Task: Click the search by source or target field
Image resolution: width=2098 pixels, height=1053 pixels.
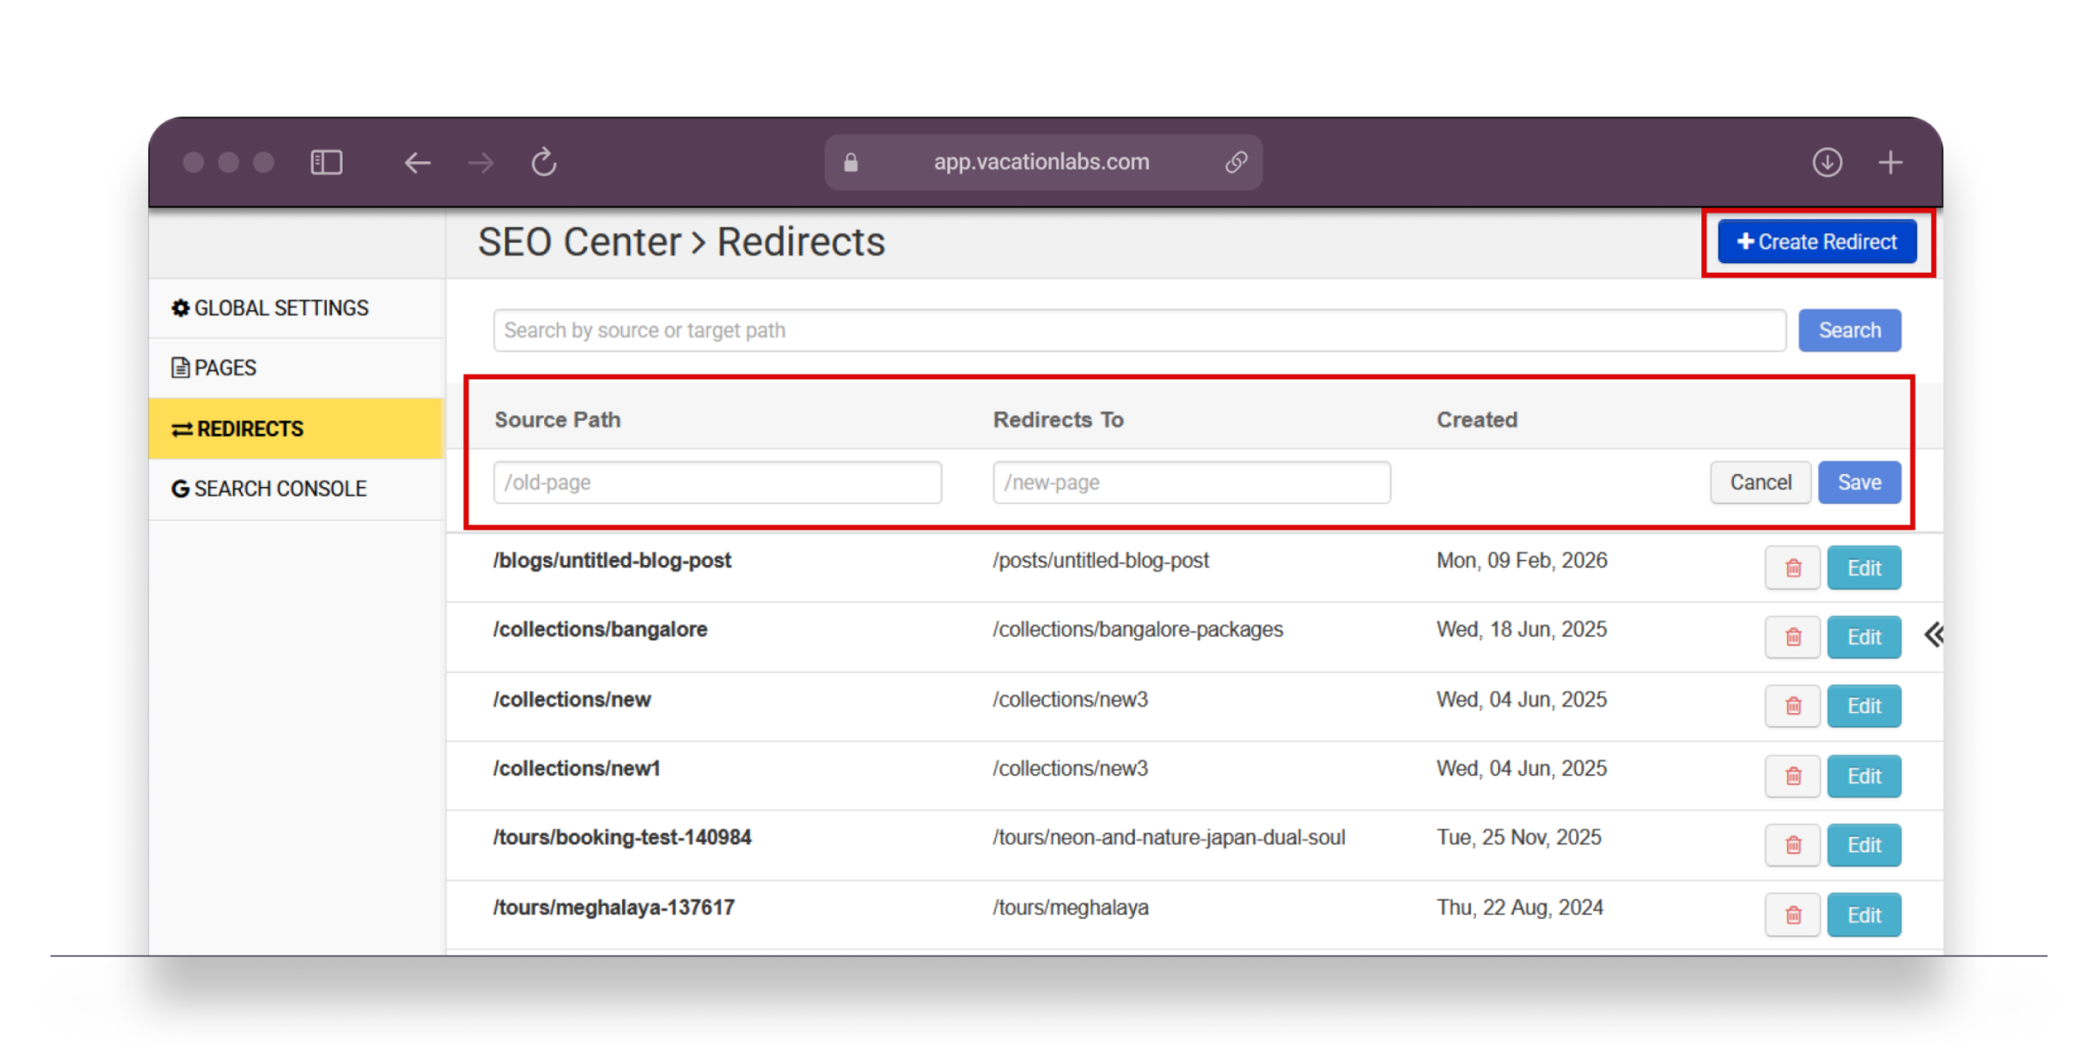Action: pyautogui.click(x=1139, y=330)
